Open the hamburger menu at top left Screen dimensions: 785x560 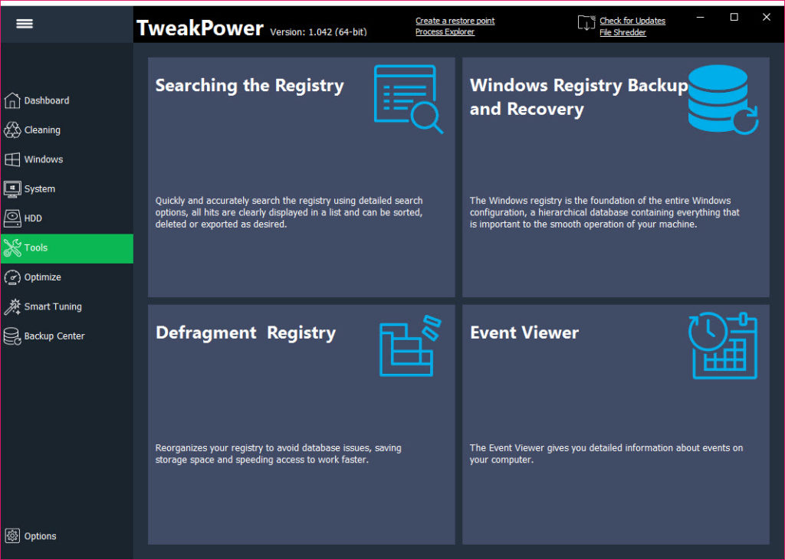(24, 24)
